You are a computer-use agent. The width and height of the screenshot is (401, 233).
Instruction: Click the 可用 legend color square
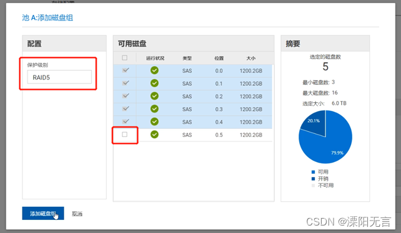tap(314, 172)
